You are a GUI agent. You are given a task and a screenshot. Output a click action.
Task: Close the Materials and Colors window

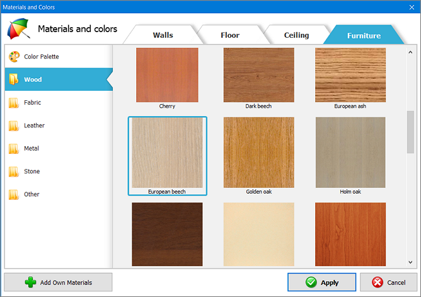click(412, 7)
